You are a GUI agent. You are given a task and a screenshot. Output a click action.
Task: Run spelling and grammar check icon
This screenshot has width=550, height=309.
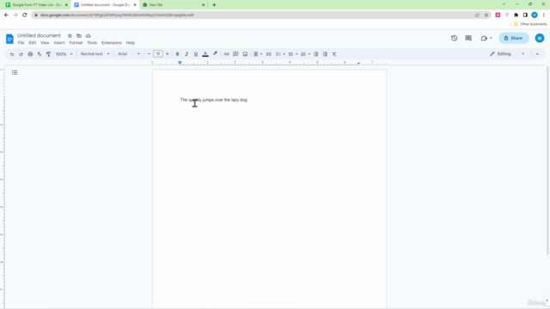click(40, 54)
